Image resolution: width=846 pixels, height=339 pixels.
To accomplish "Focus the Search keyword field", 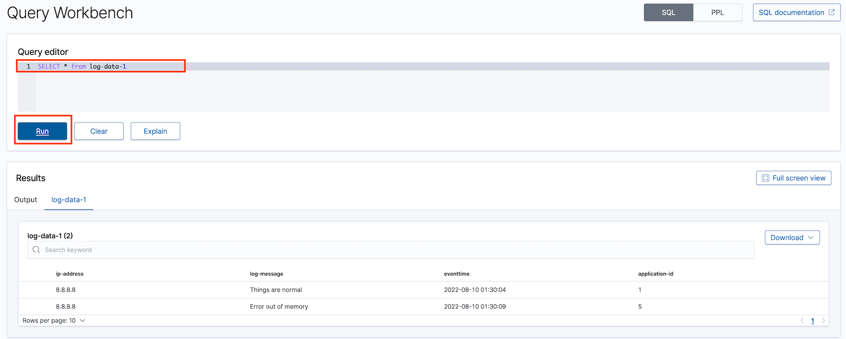I will click(x=391, y=250).
